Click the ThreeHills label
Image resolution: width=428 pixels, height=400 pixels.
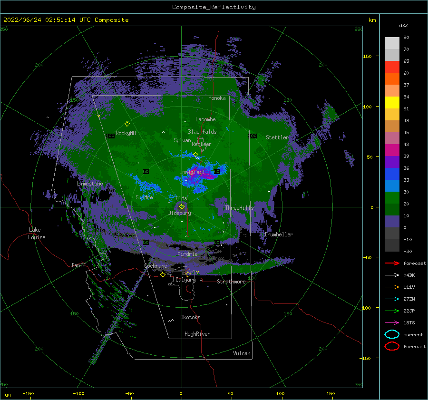point(239,208)
